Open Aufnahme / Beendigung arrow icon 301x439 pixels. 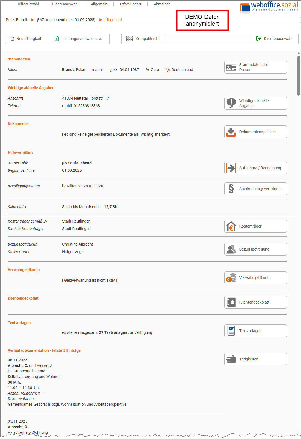tap(231, 168)
